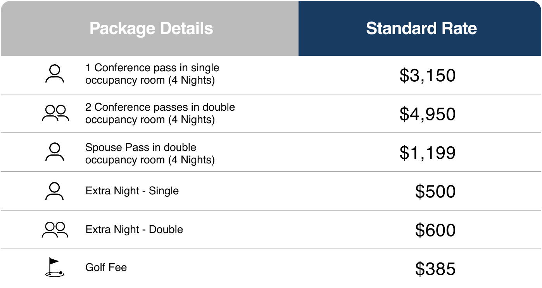542x288 pixels.
Task: Click the person icon beside Spouse Pass
Action: (55, 152)
